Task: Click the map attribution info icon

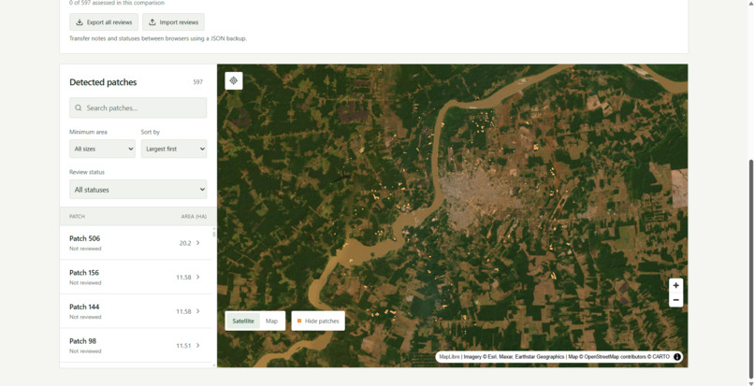Action: click(677, 357)
